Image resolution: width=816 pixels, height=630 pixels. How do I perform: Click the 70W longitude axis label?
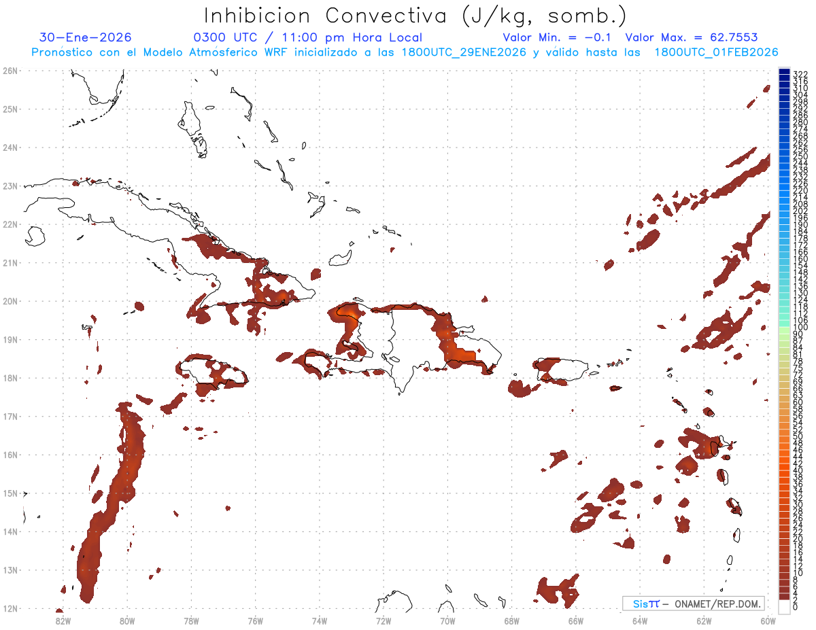447,620
